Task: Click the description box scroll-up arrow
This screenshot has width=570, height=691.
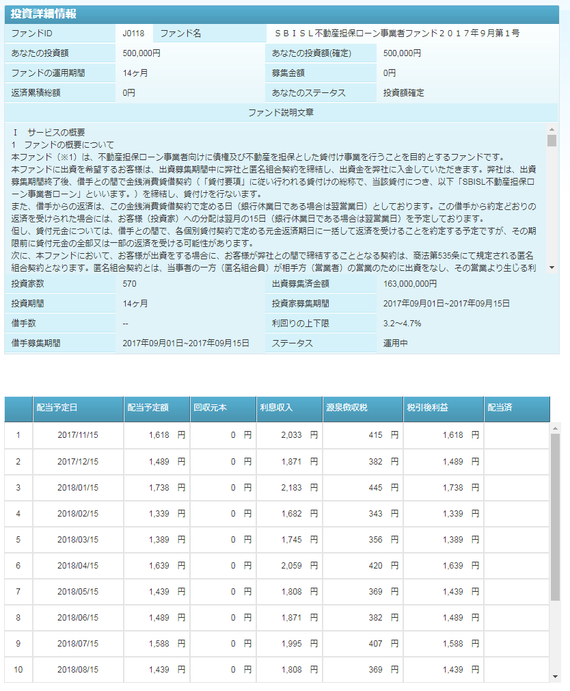Action: click(552, 128)
